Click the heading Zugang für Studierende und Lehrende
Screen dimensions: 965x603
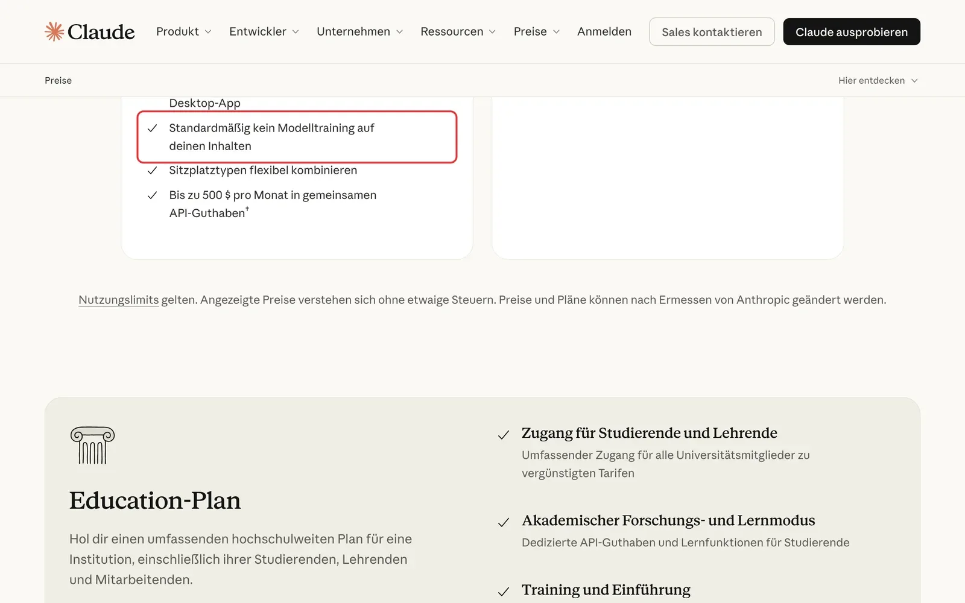650,433
